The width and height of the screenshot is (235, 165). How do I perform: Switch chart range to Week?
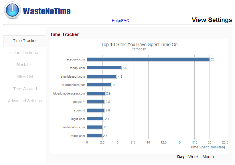(x=193, y=157)
